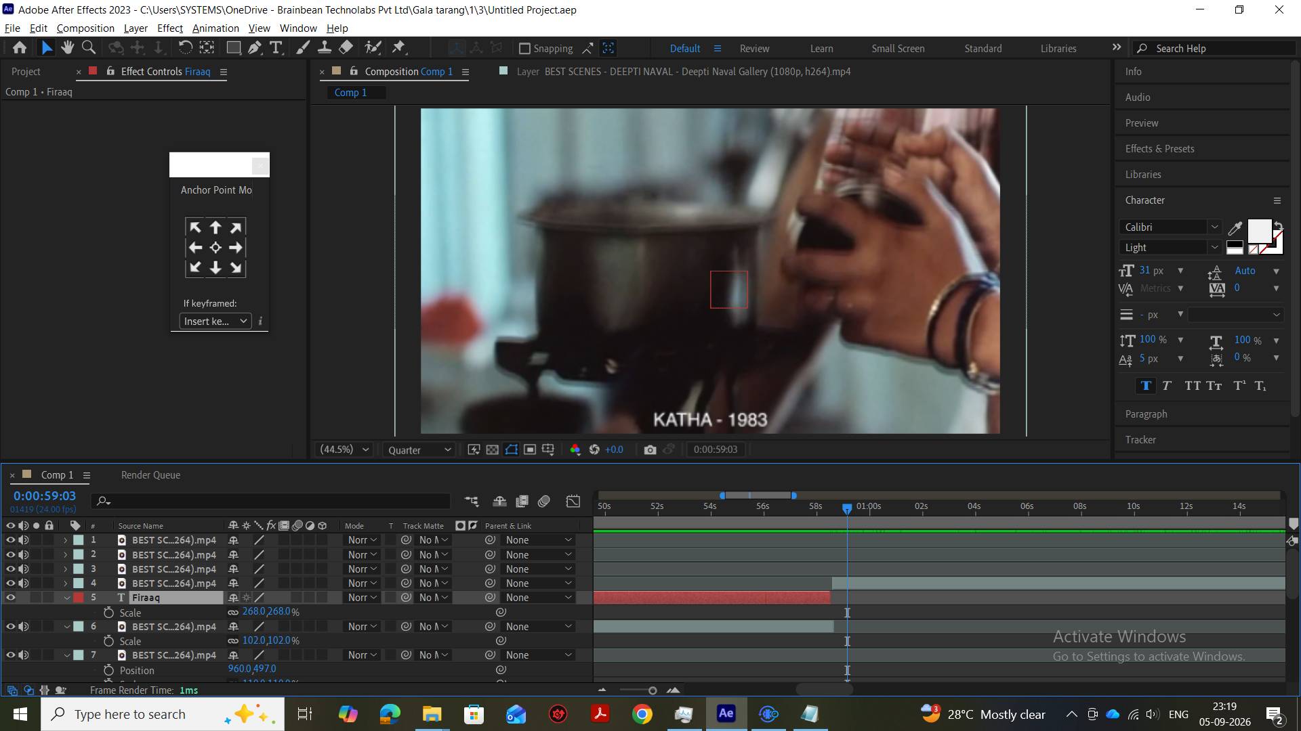Open the Animation menu
The image size is (1301, 731).
(x=215, y=28)
